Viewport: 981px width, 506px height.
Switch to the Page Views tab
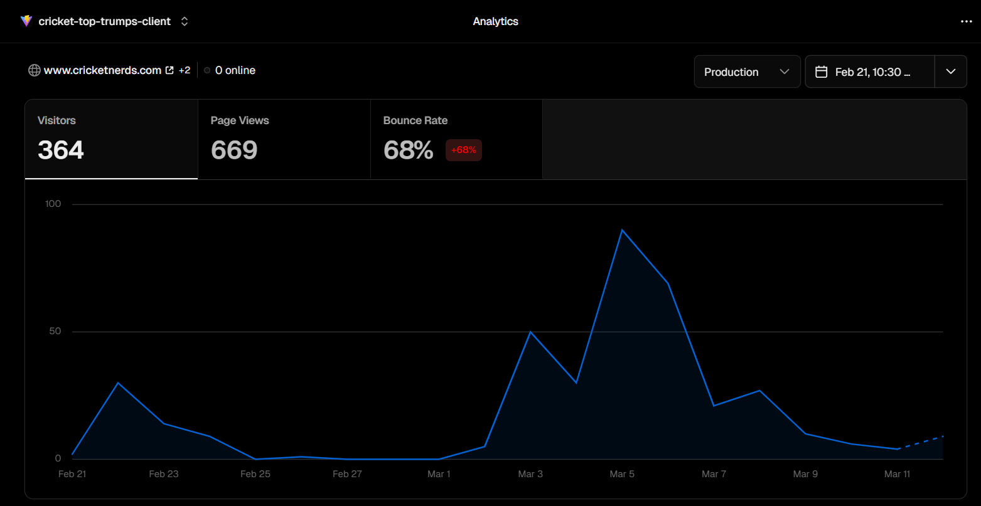(x=284, y=139)
